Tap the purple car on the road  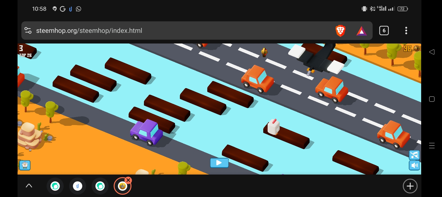[146, 132]
